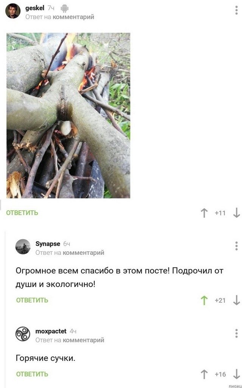Image resolution: width=242 pixels, height=388 pixels.
Task: Reply to Synapse's comment via ОТВЕТИТЬ
Action: coord(32,300)
